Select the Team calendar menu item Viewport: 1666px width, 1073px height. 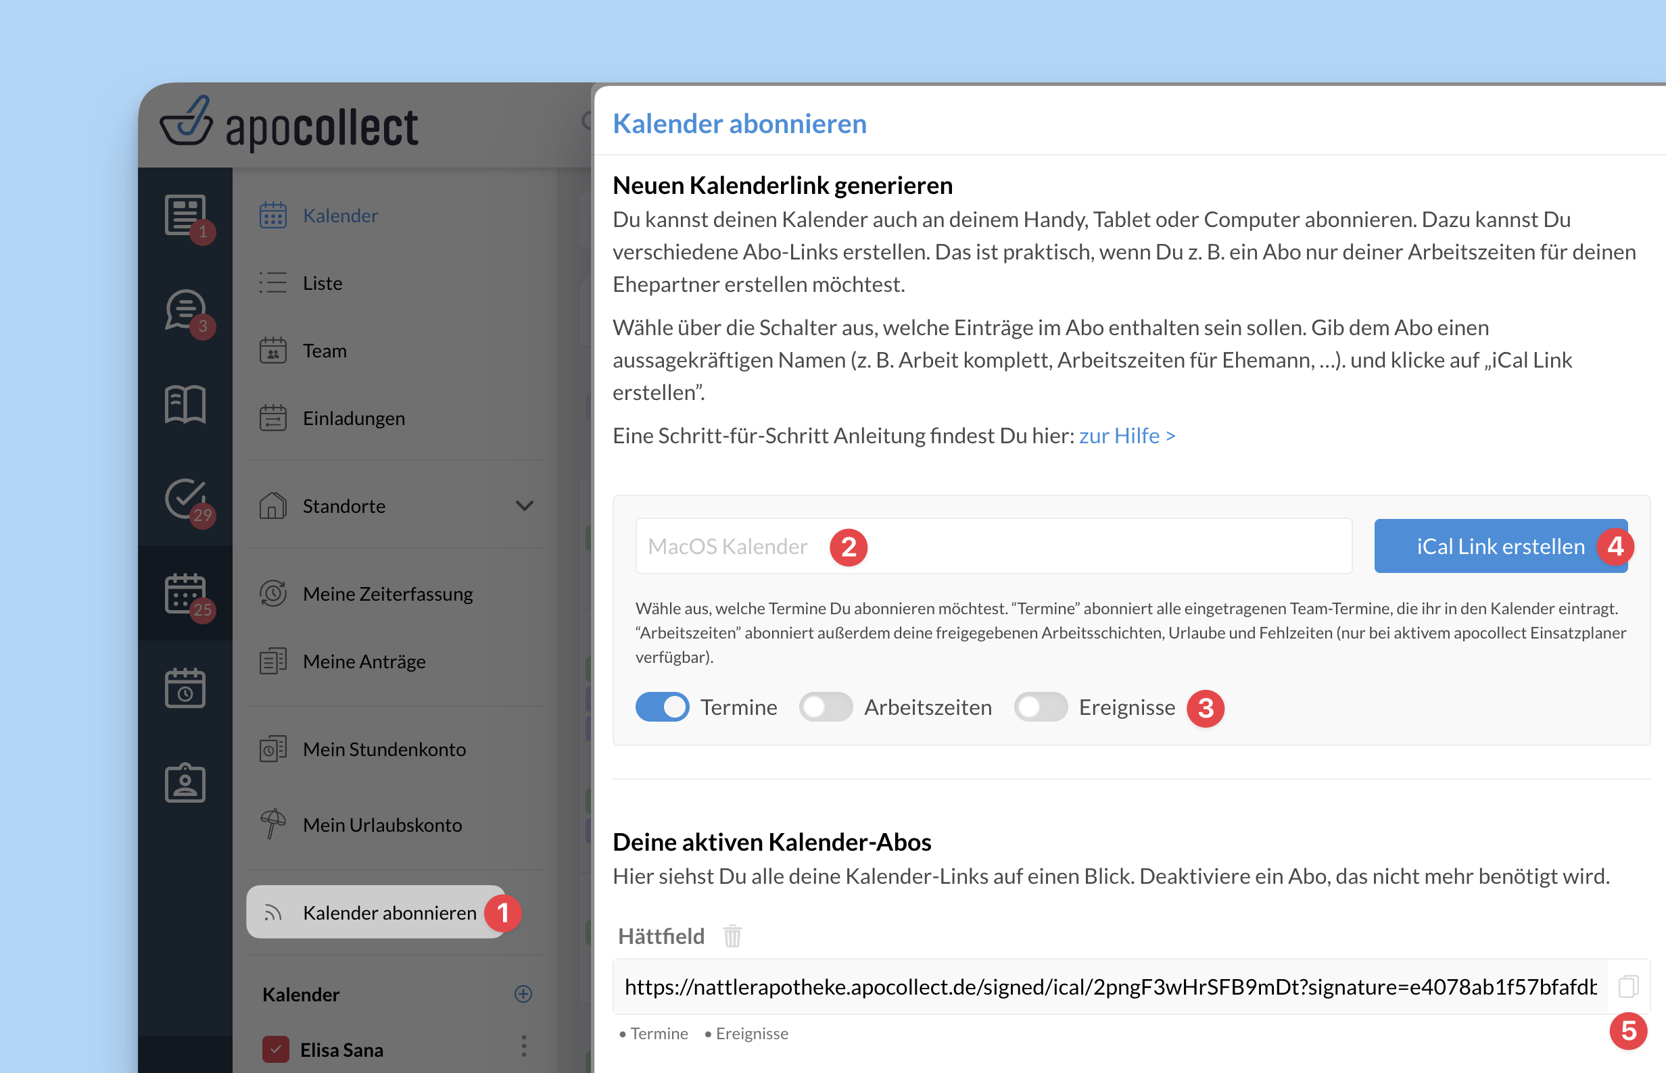pos(324,351)
